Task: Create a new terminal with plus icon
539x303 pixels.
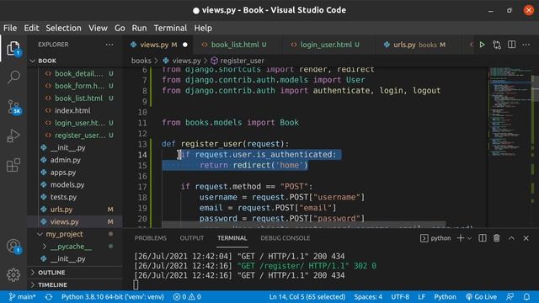Action: tap(461, 238)
